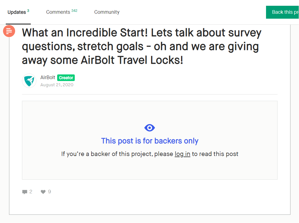Screen dimensions: 299x223
Task: Click the August 21, 2020 date
Action: [57, 85]
